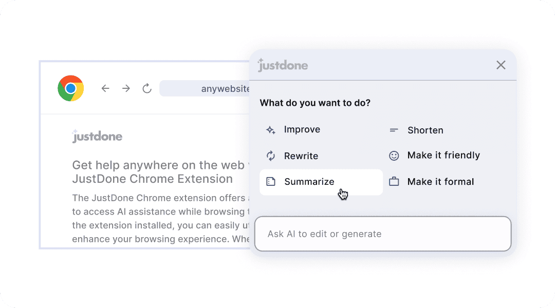Click the Summarize document icon
Image resolution: width=555 pixels, height=308 pixels.
(x=271, y=182)
